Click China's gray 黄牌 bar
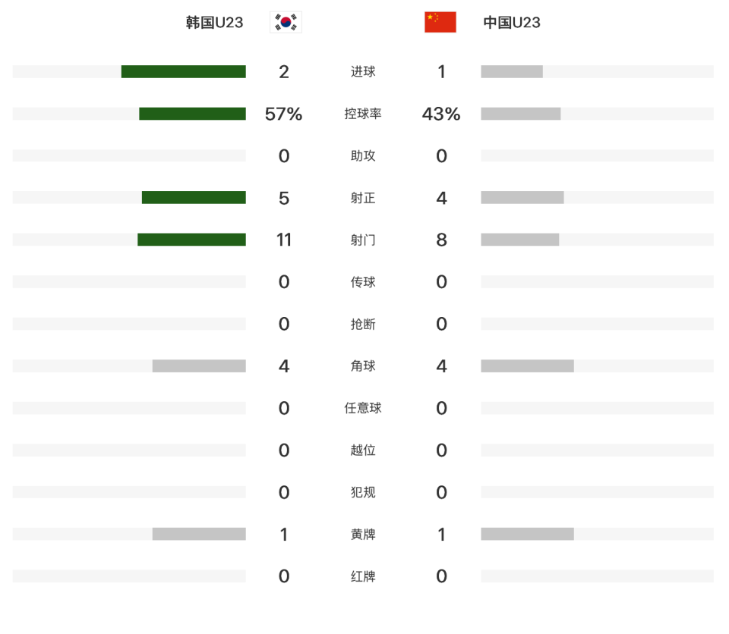The image size is (729, 634). pos(527,534)
